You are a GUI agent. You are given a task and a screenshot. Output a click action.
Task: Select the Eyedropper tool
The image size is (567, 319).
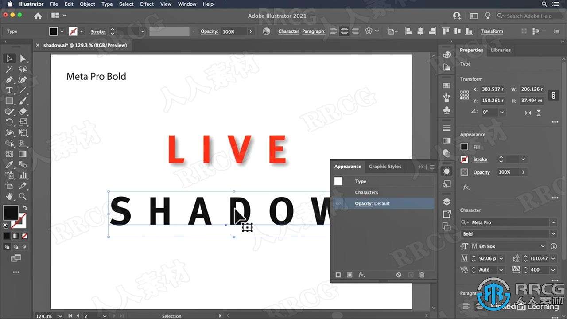tap(9, 165)
